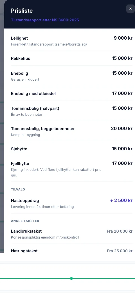
Task: Click the + 2 500 kr price
Action: click(x=121, y=201)
